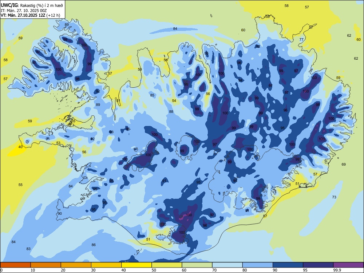
Task: Click the legend tick label '20'
Action: pyautogui.click(x=63, y=270)
